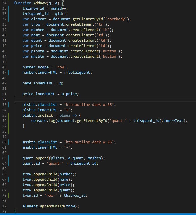
Task: Click blue change marker beside line 67
Action: pyautogui.click(x=8, y=180)
